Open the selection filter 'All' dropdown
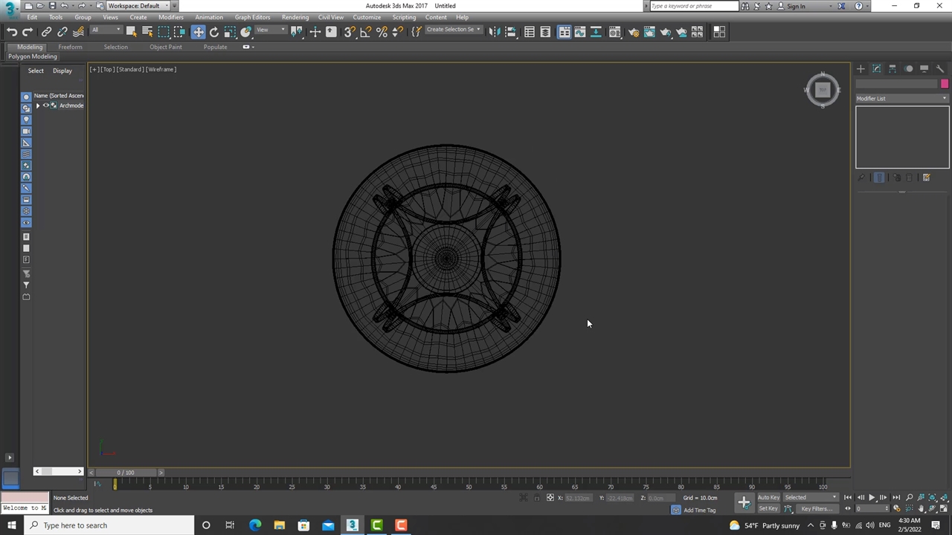 (106, 30)
